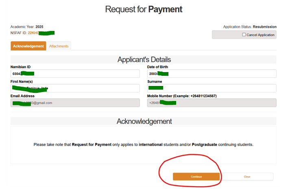Select the Acknowledgement tab
Screen dimensions: 286x193
[28, 46]
